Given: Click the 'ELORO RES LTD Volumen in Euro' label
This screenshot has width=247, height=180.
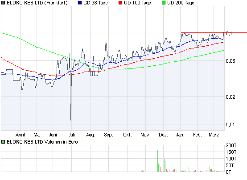Looking at the screenshot, I should [42, 142].
